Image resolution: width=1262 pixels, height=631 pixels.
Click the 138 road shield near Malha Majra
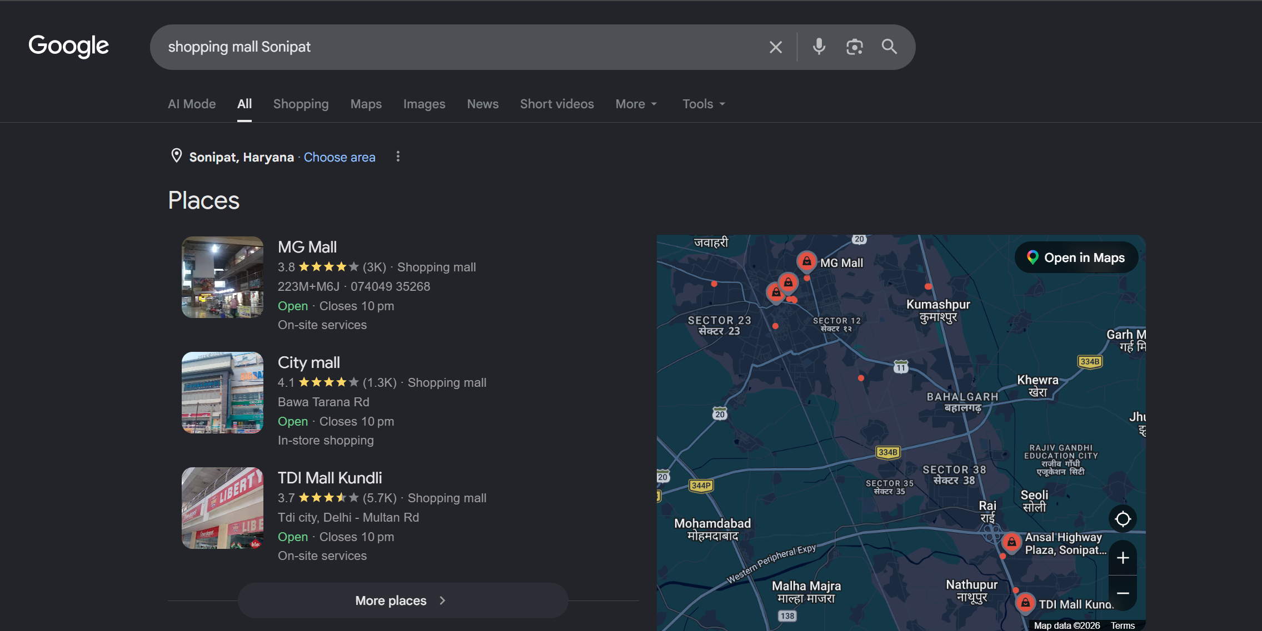pos(787,616)
